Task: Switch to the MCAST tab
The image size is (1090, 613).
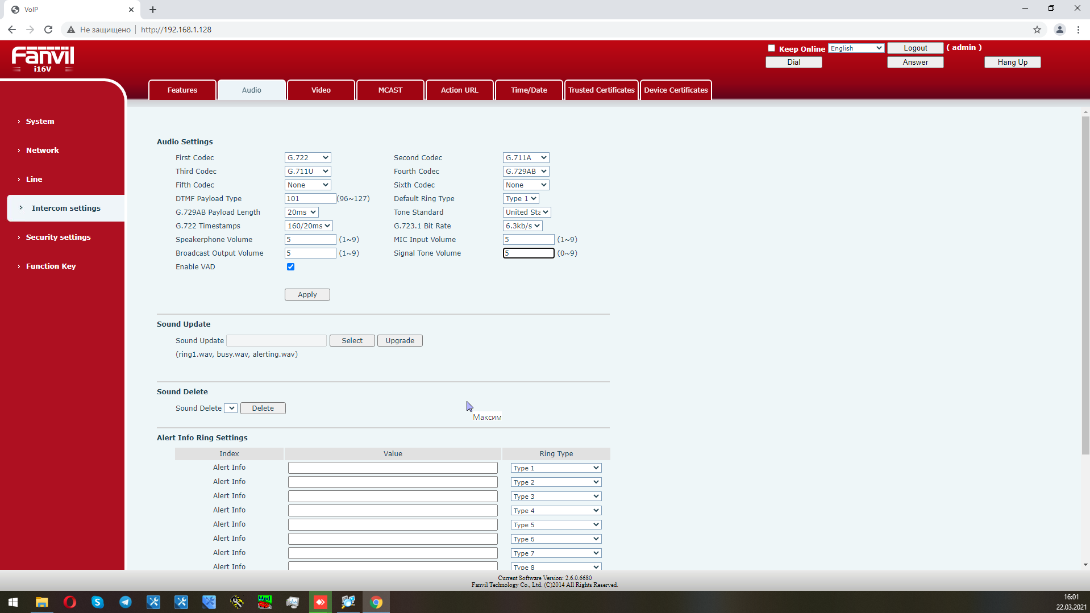Action: click(x=390, y=90)
